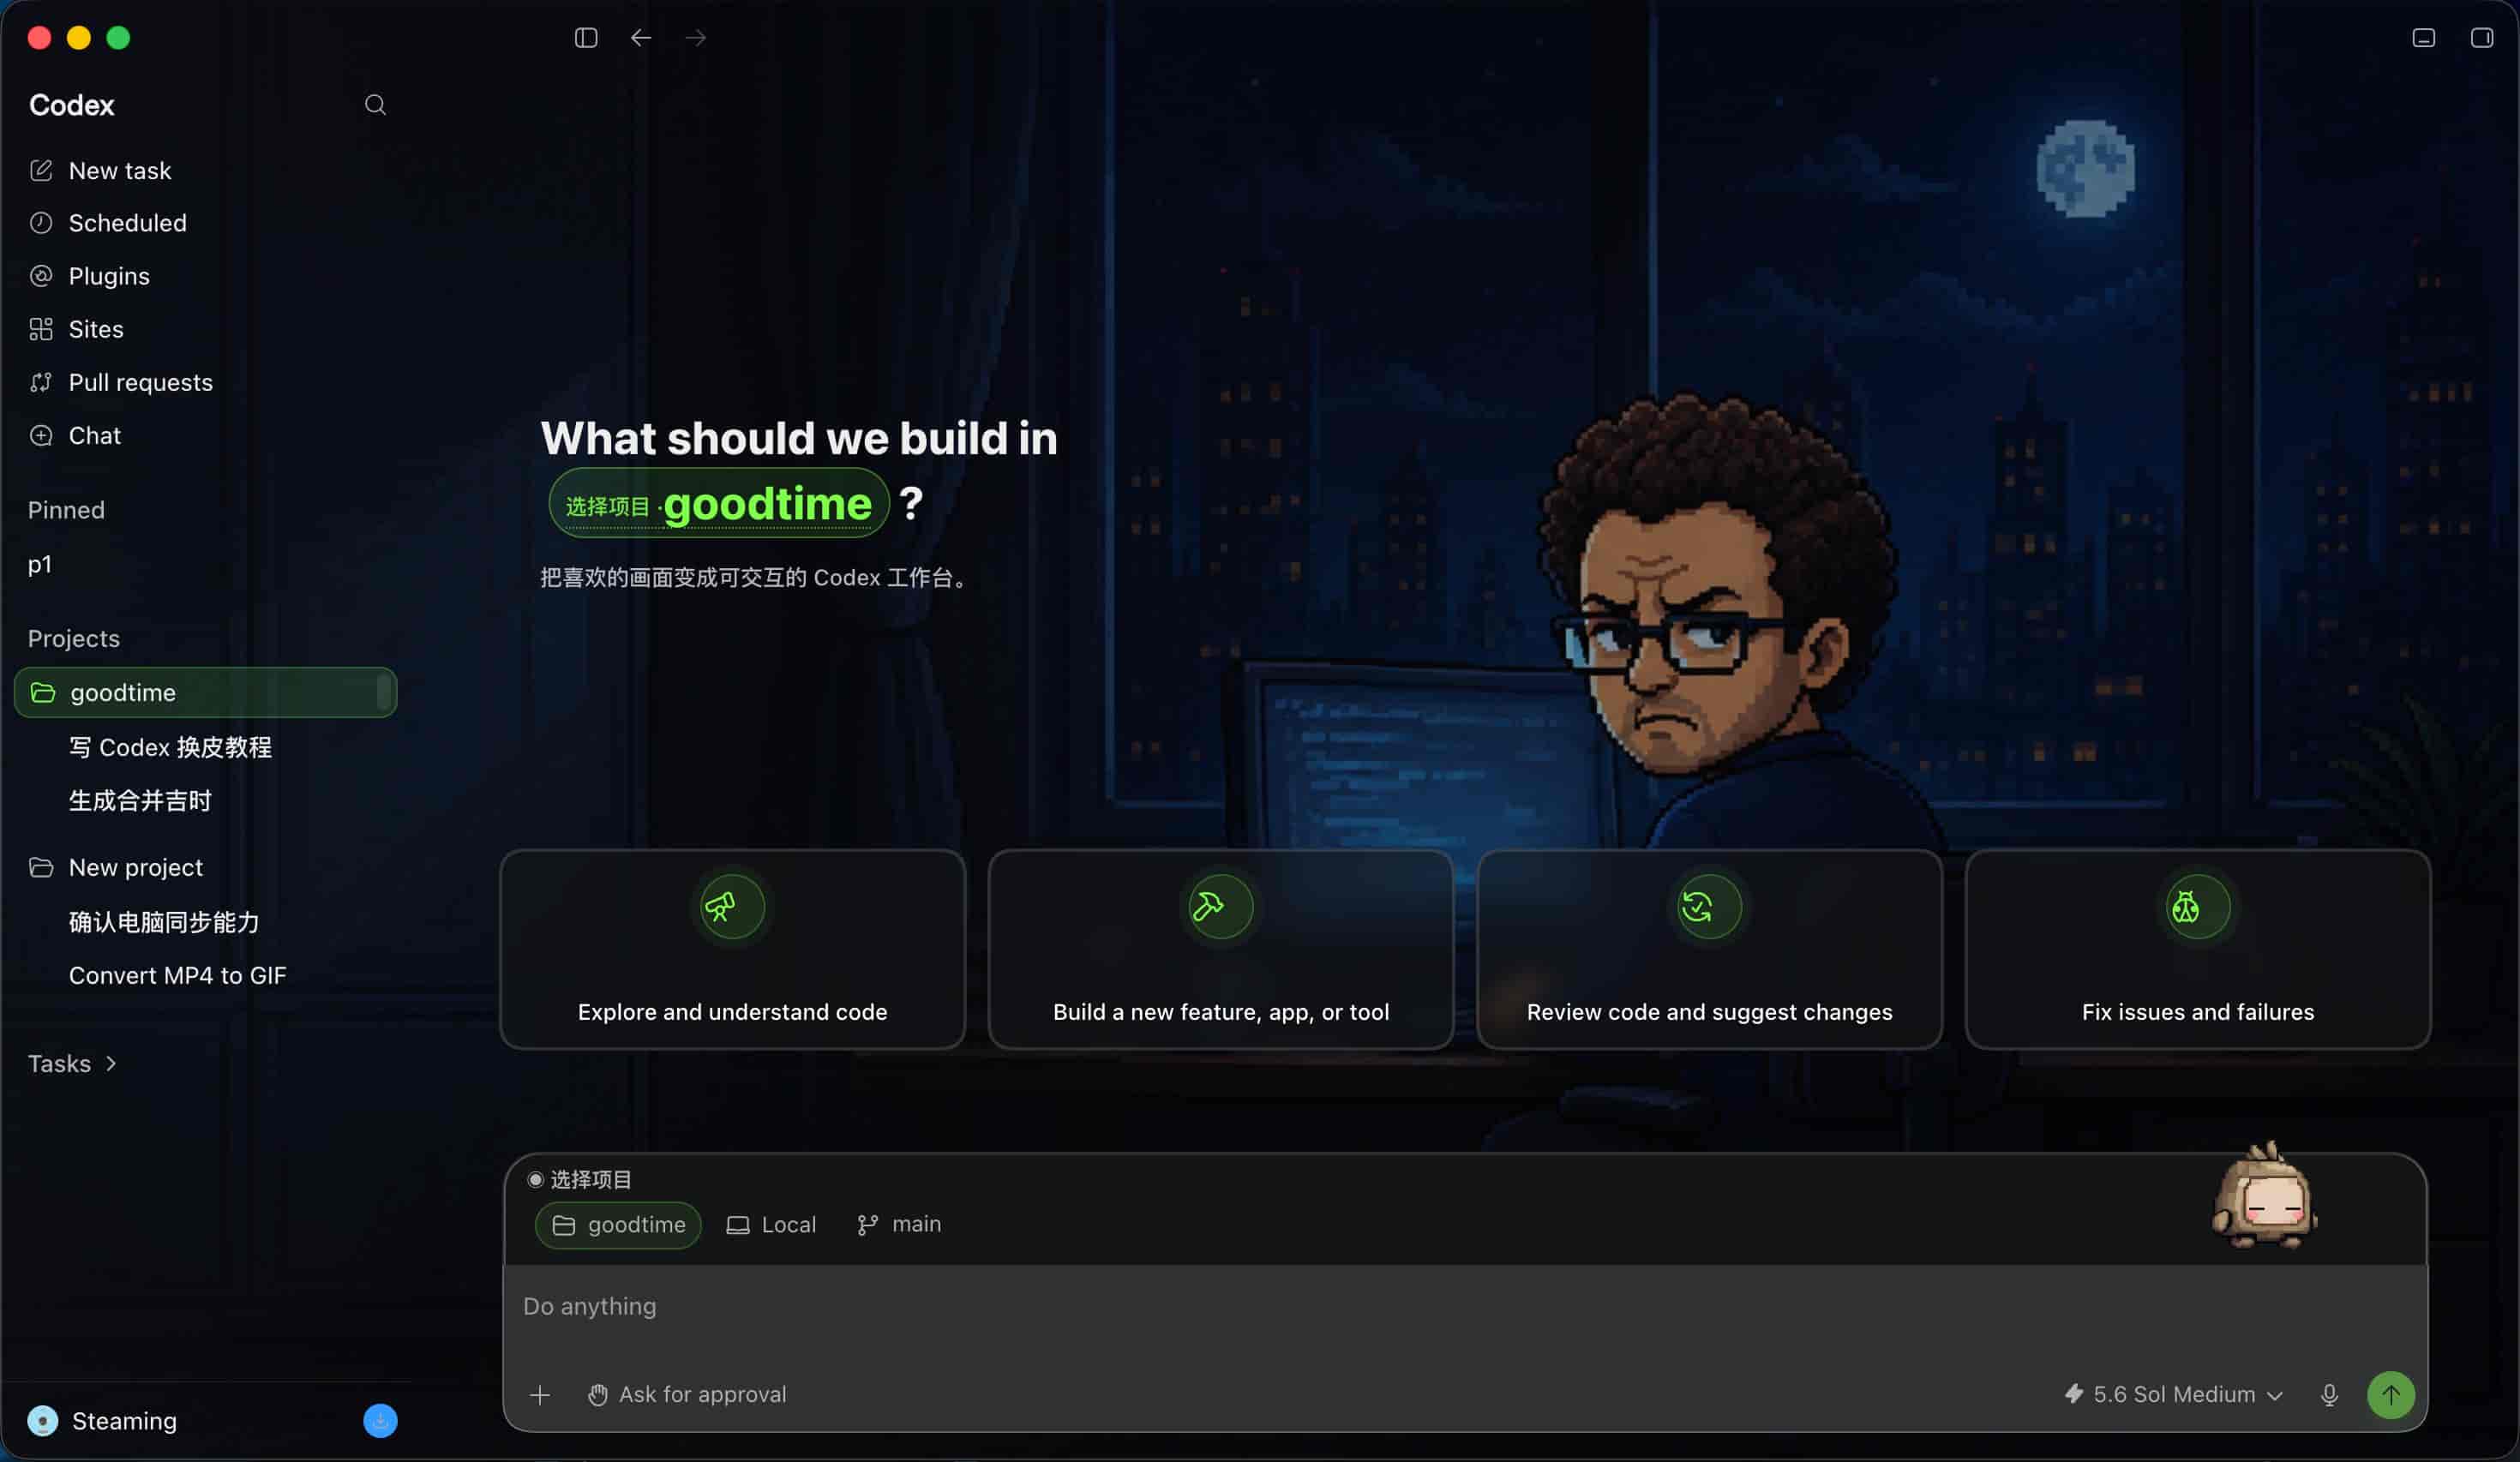The height and width of the screenshot is (1462, 2520).
Task: Expand the Tasks section chevron
Action: tap(111, 1064)
